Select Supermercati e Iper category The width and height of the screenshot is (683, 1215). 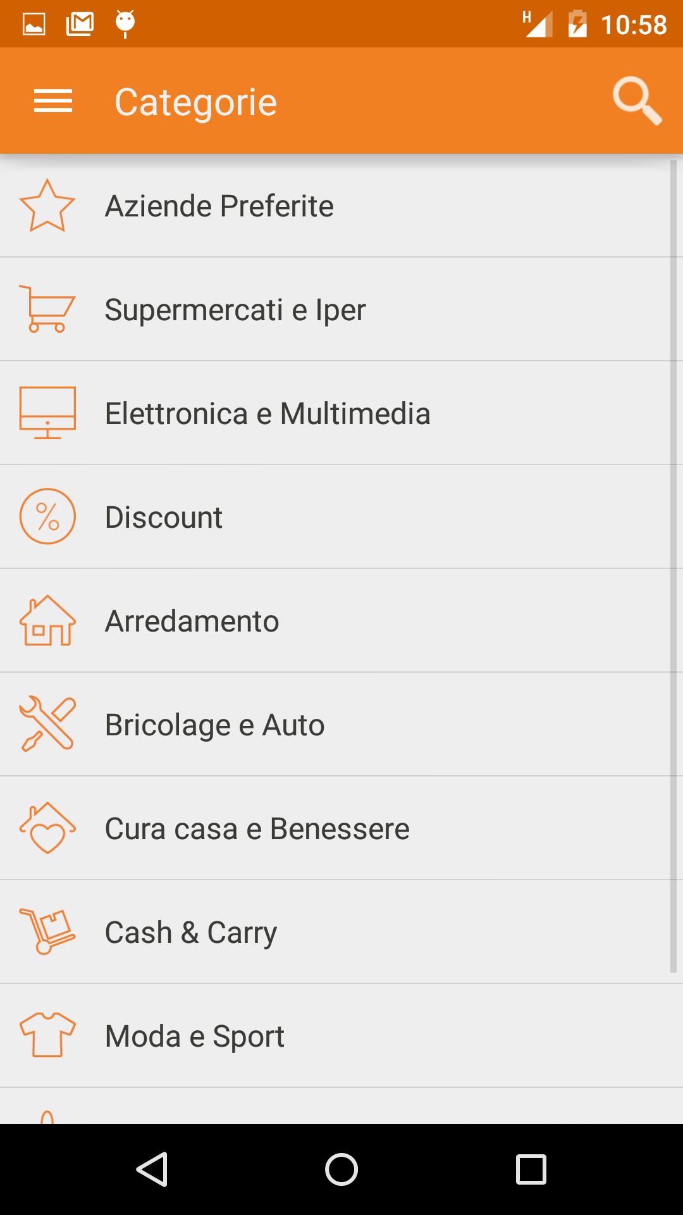tap(235, 310)
